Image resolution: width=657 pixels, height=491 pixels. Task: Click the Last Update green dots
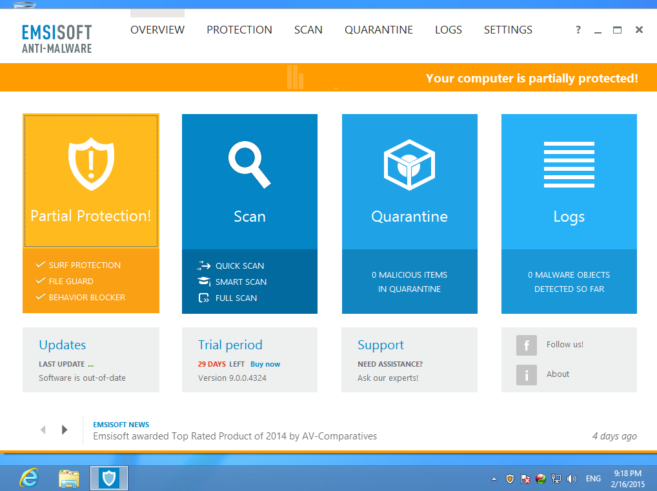point(90,365)
